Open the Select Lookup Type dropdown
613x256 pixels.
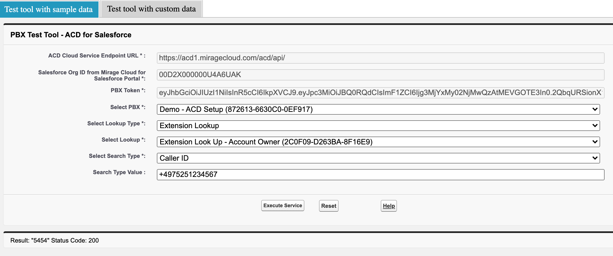click(x=378, y=126)
